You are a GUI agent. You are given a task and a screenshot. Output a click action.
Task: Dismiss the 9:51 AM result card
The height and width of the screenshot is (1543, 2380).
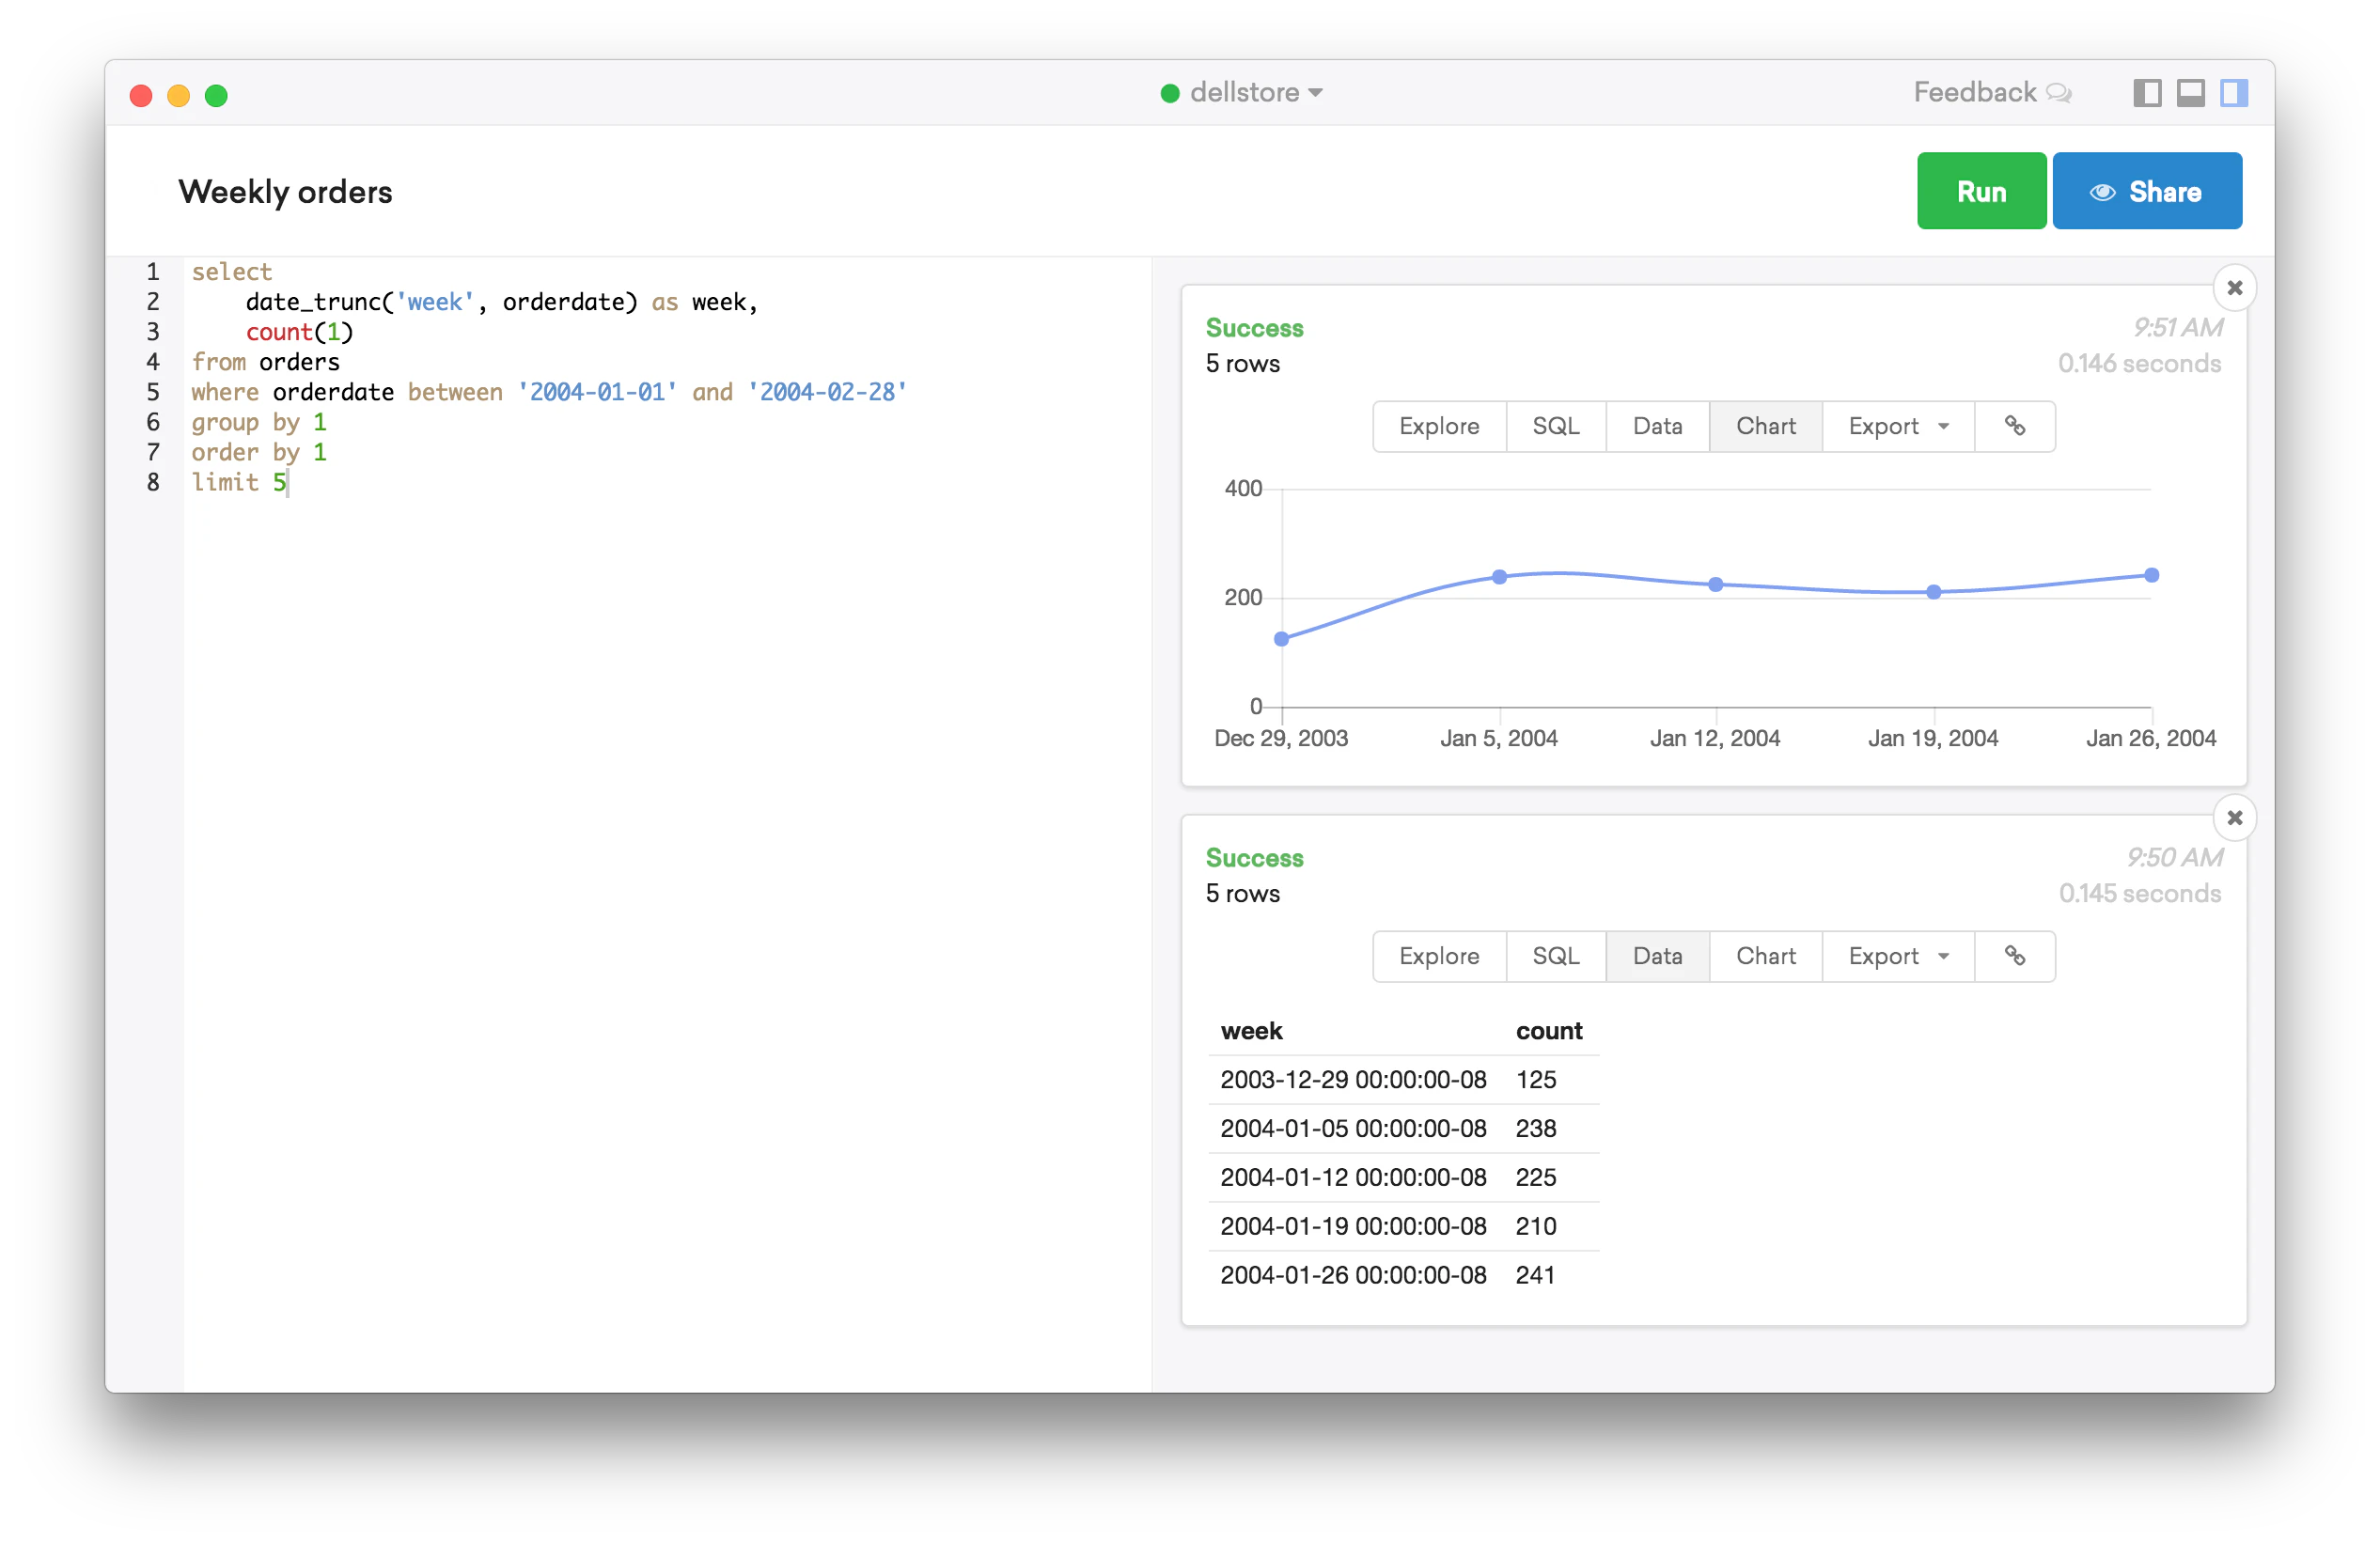click(x=2234, y=288)
